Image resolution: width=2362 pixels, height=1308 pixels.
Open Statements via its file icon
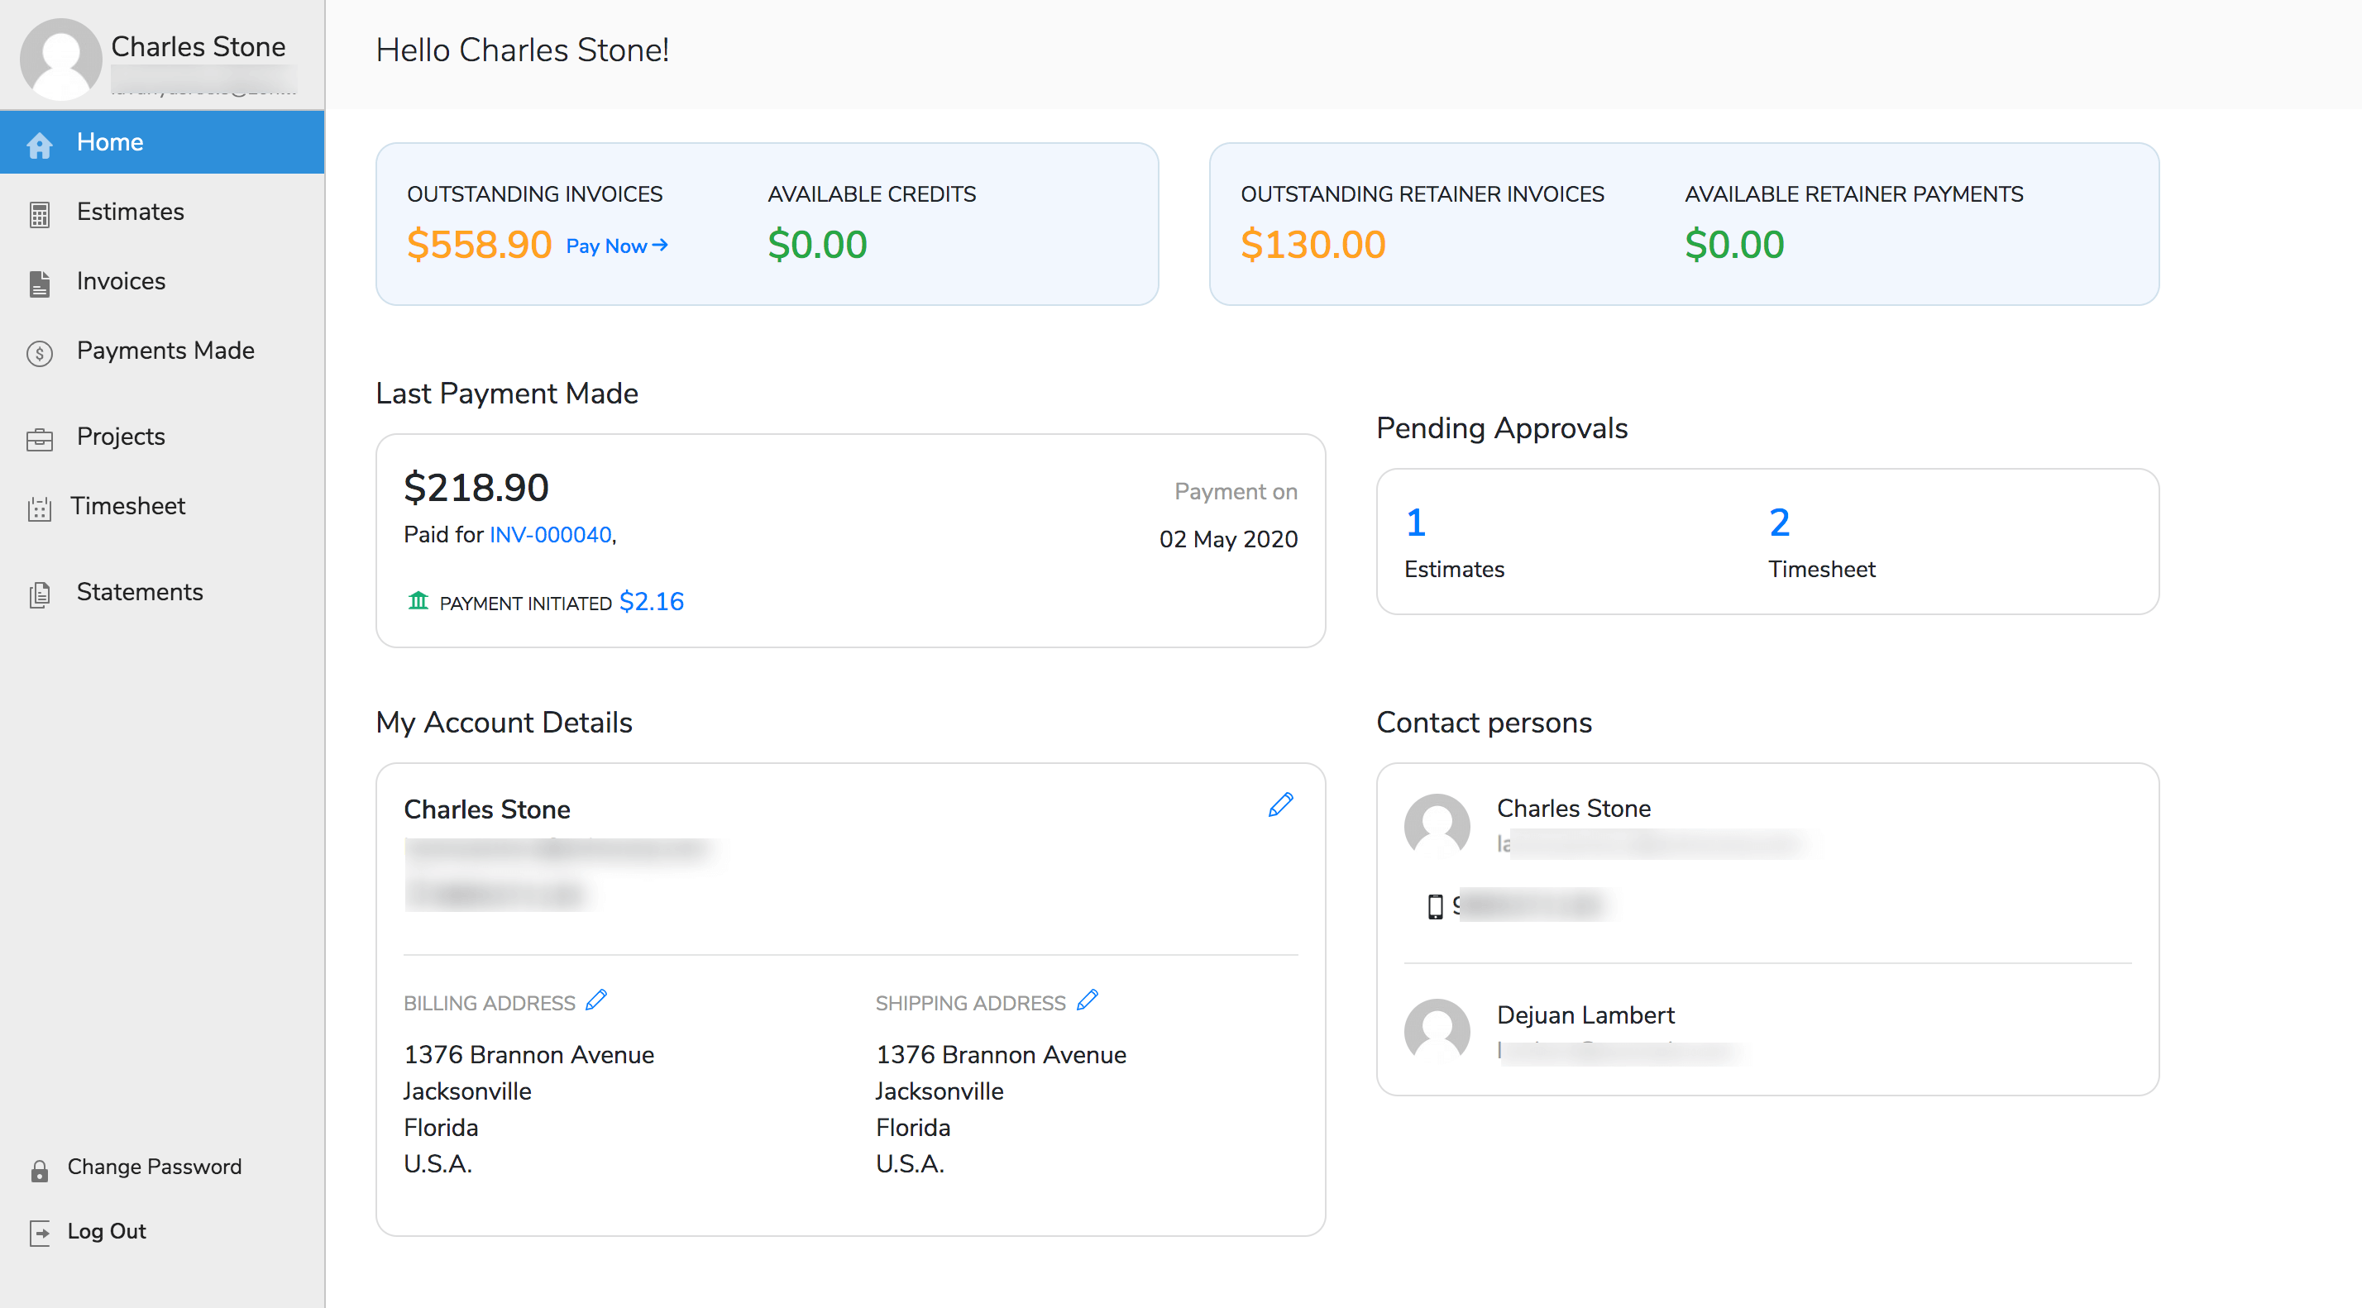[40, 594]
